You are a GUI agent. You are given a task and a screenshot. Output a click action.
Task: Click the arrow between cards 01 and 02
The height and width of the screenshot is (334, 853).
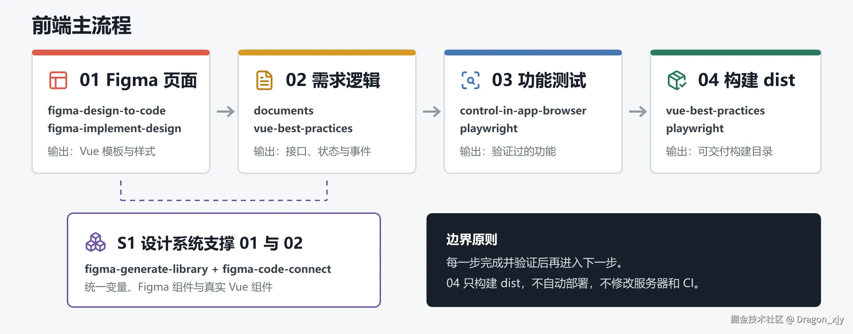click(x=226, y=112)
